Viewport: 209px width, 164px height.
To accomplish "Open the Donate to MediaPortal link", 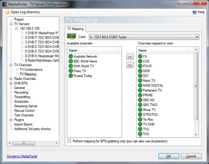I will [x=22, y=156].
